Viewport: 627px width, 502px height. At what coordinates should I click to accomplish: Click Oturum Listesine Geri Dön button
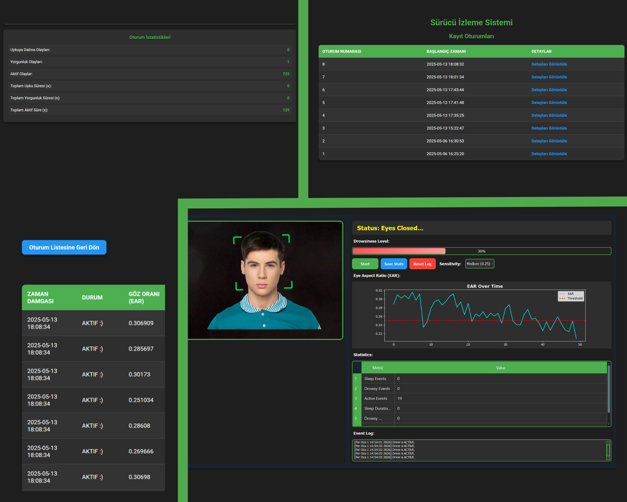tap(64, 247)
